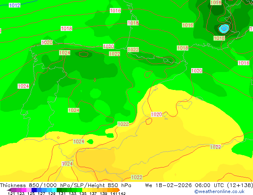Pick the pale pink legend swatch
Image resolution: width=253 pixels, height=195 pixels.
(29, 190)
